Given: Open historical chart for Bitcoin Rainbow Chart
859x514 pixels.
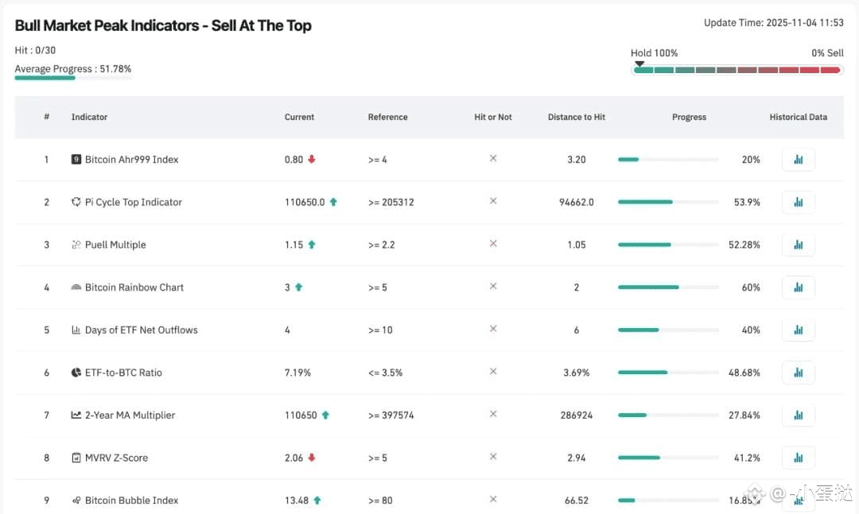Looking at the screenshot, I should click(798, 288).
